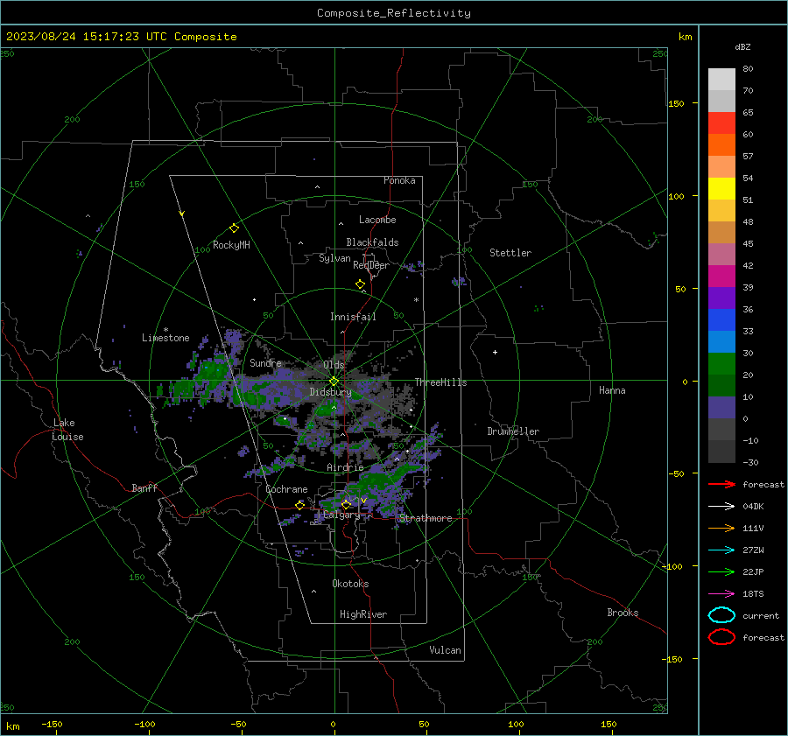Click the Banff city label
The width and height of the screenshot is (788, 736).
(x=144, y=488)
